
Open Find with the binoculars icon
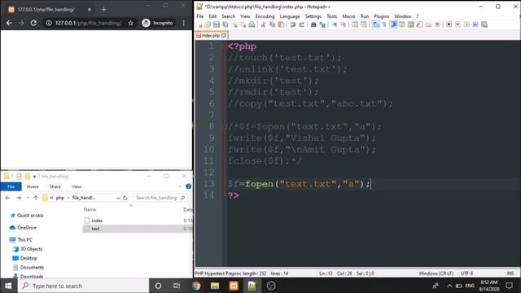pyautogui.click(x=313, y=24)
